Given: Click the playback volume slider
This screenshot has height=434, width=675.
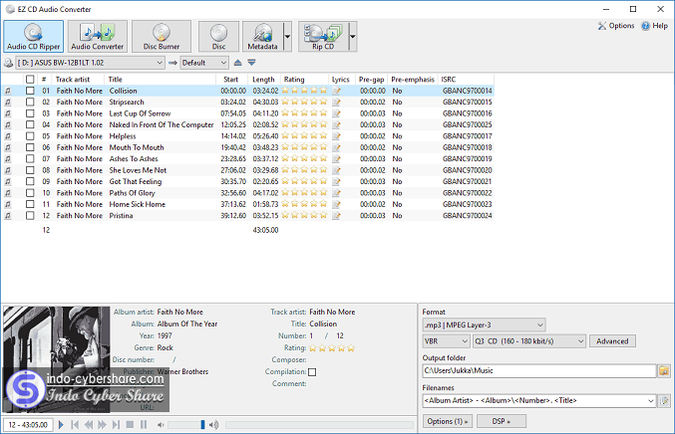Looking at the screenshot, I should coord(186,425).
